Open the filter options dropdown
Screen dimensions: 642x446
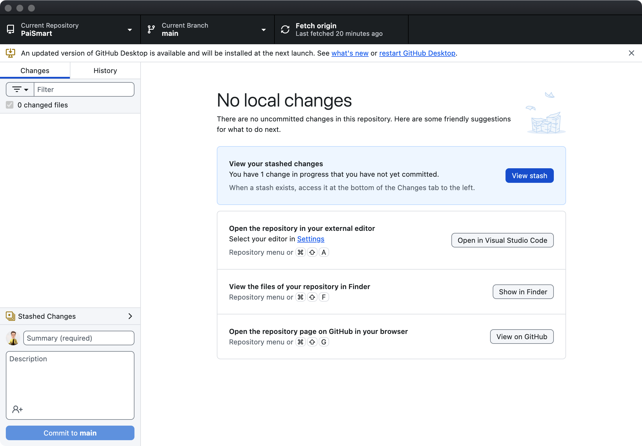point(20,89)
